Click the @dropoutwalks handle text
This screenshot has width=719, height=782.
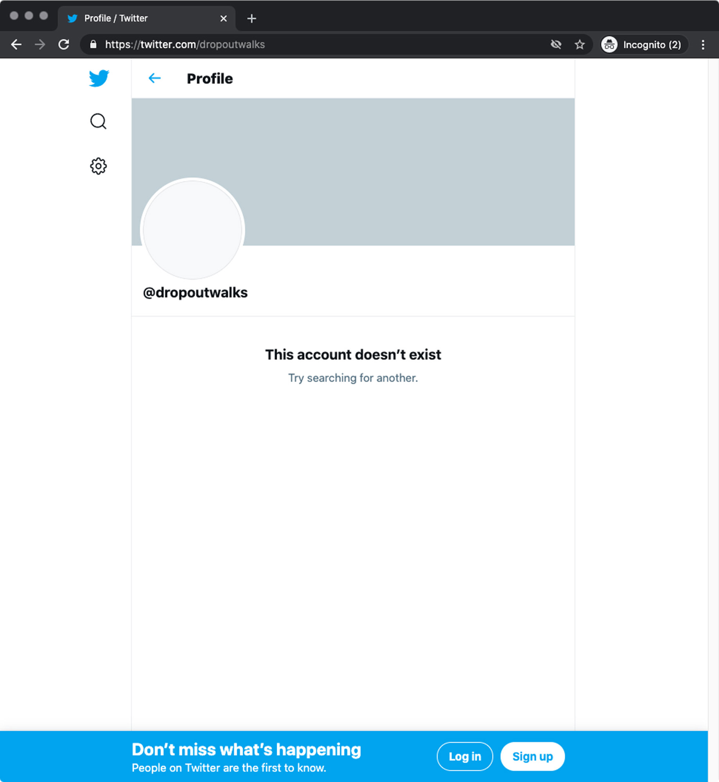(195, 293)
